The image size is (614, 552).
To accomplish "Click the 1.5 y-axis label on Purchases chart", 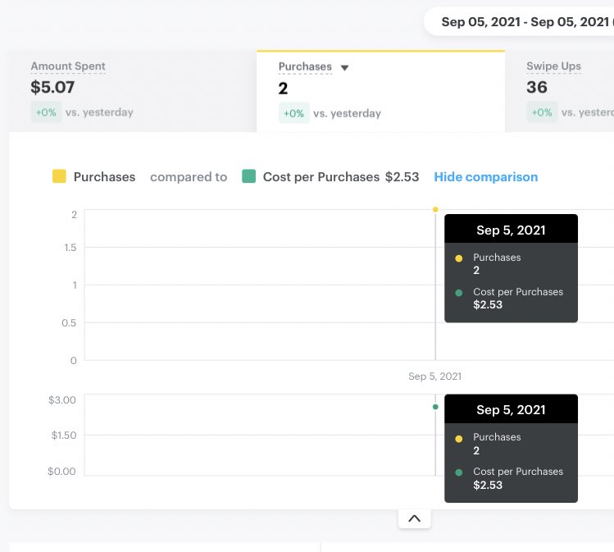I will click(x=70, y=248).
